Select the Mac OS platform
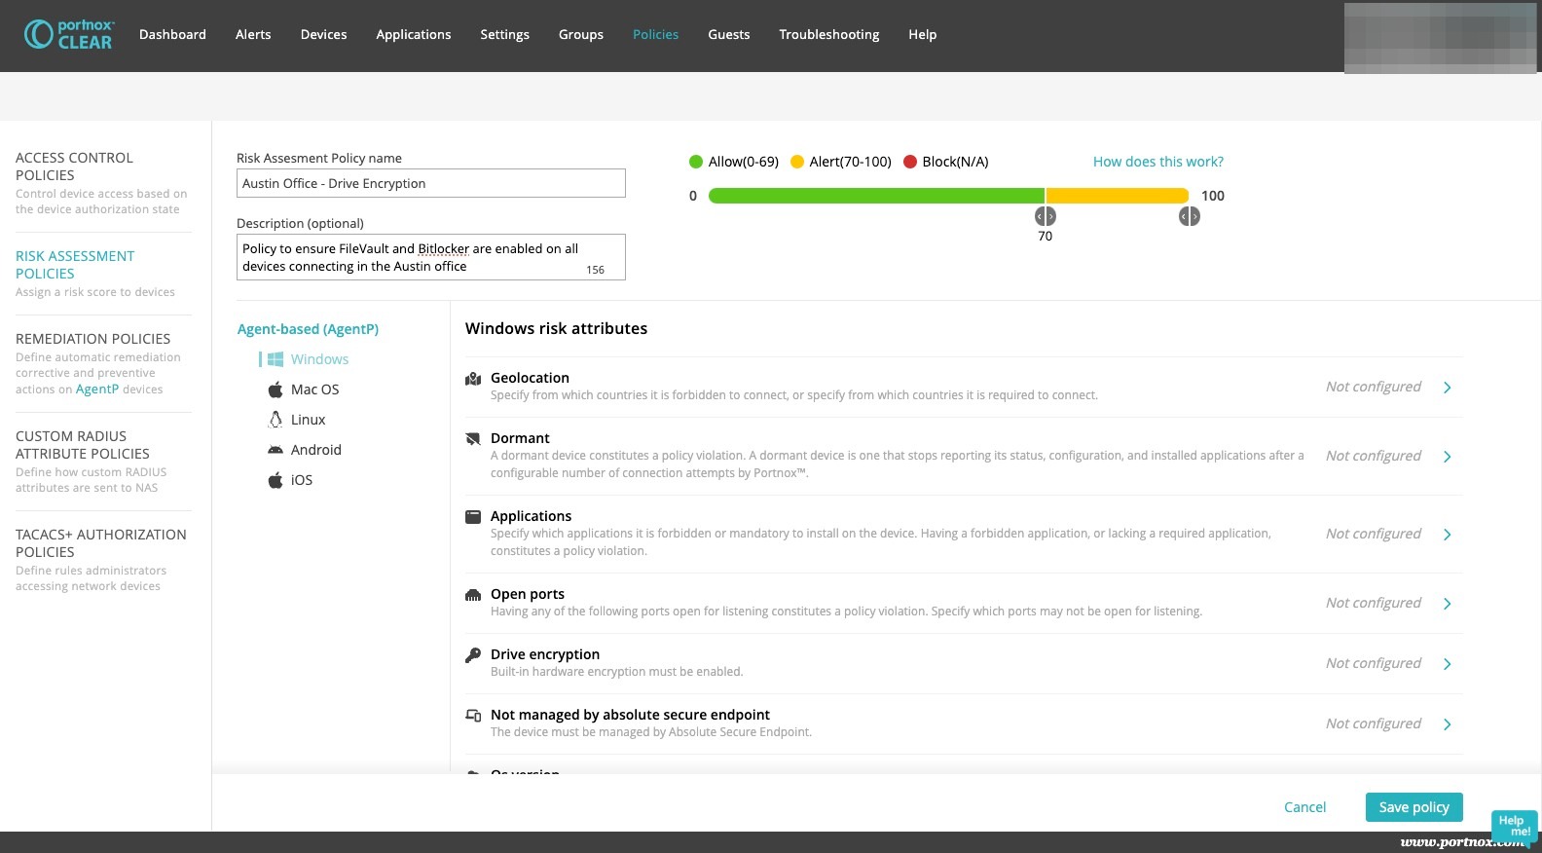Image resolution: width=1542 pixels, height=853 pixels. tap(314, 389)
